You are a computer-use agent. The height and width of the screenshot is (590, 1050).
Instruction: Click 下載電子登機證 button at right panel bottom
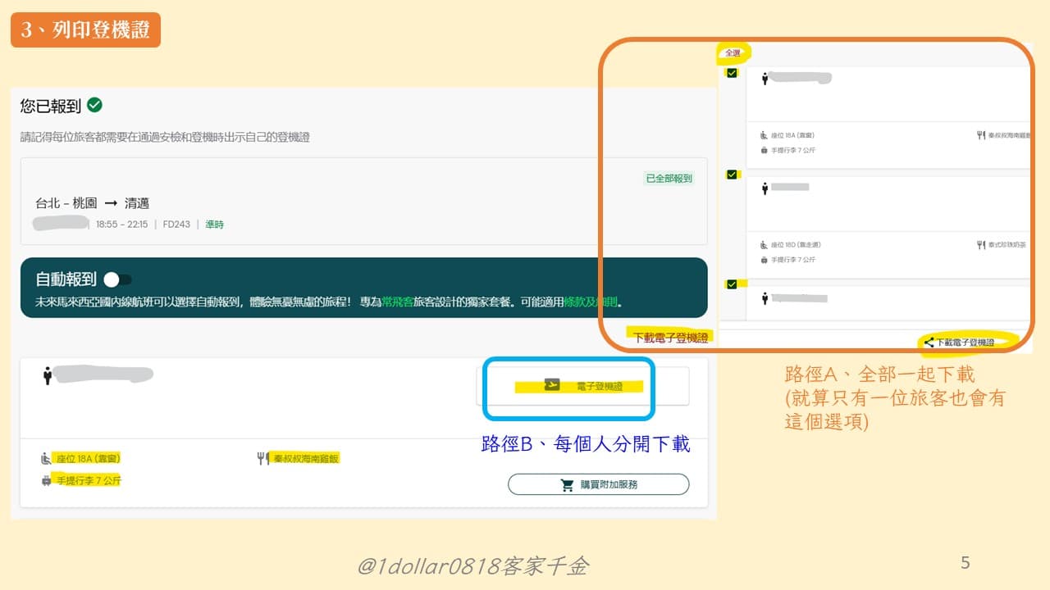click(x=960, y=342)
